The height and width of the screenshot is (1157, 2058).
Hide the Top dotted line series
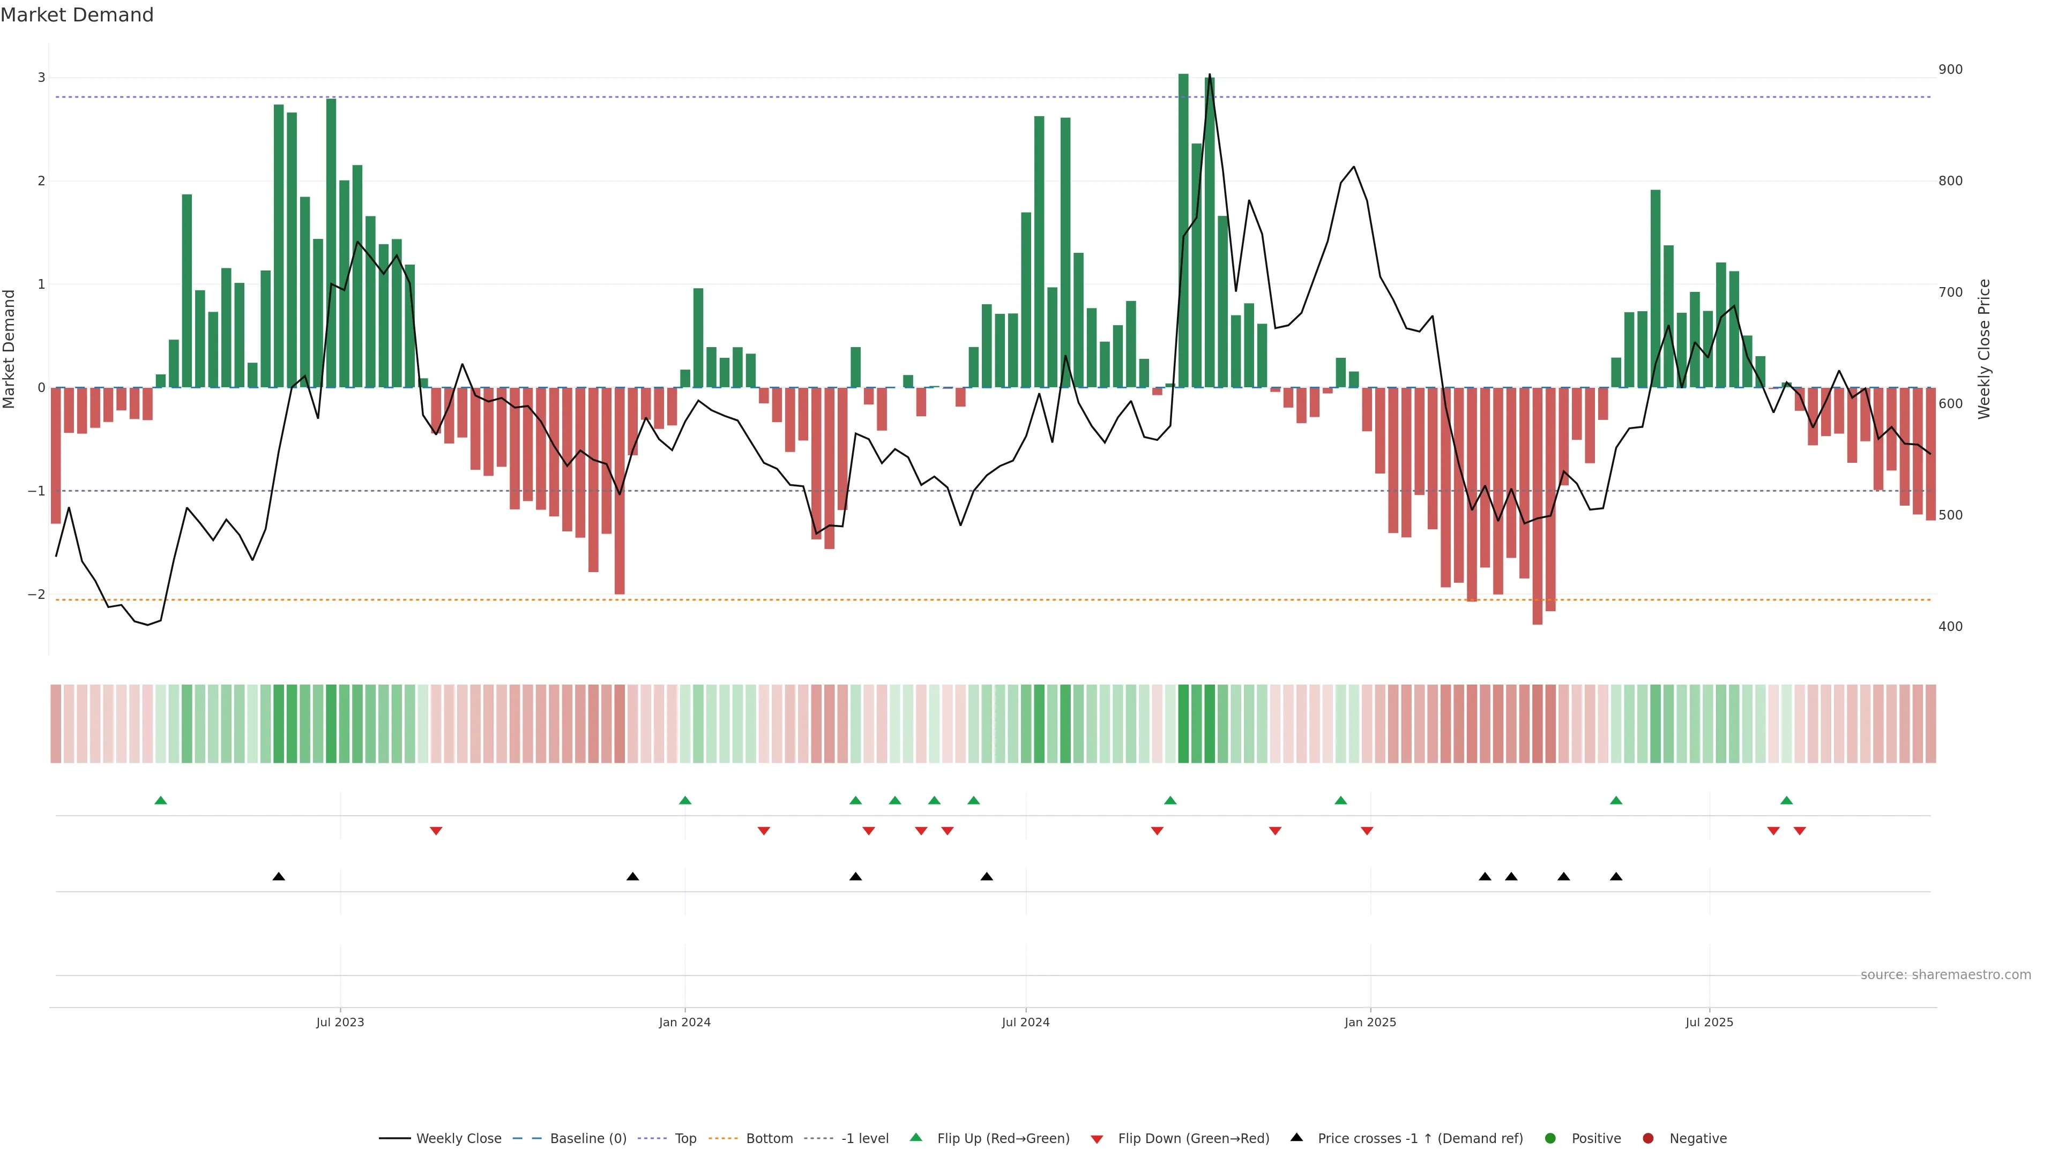(x=685, y=1139)
